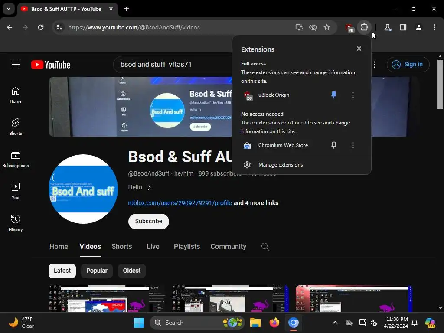Viewport: 444px width, 333px height.
Task: Open the YouTube hamburger guide menu
Action: [x=16, y=65]
